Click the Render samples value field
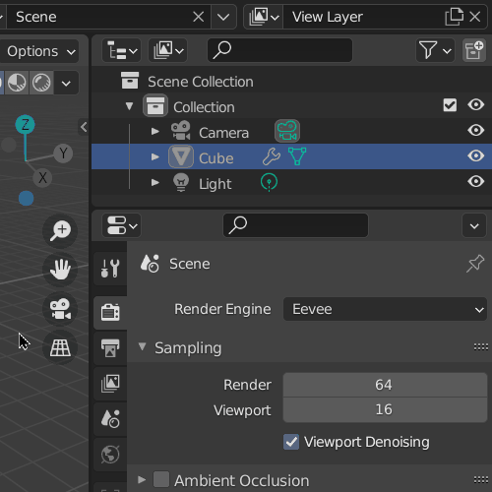This screenshot has width=492, height=492. pyautogui.click(x=385, y=385)
